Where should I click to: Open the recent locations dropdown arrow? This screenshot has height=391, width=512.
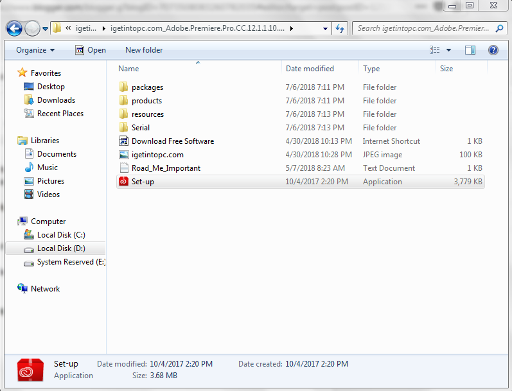(46, 29)
